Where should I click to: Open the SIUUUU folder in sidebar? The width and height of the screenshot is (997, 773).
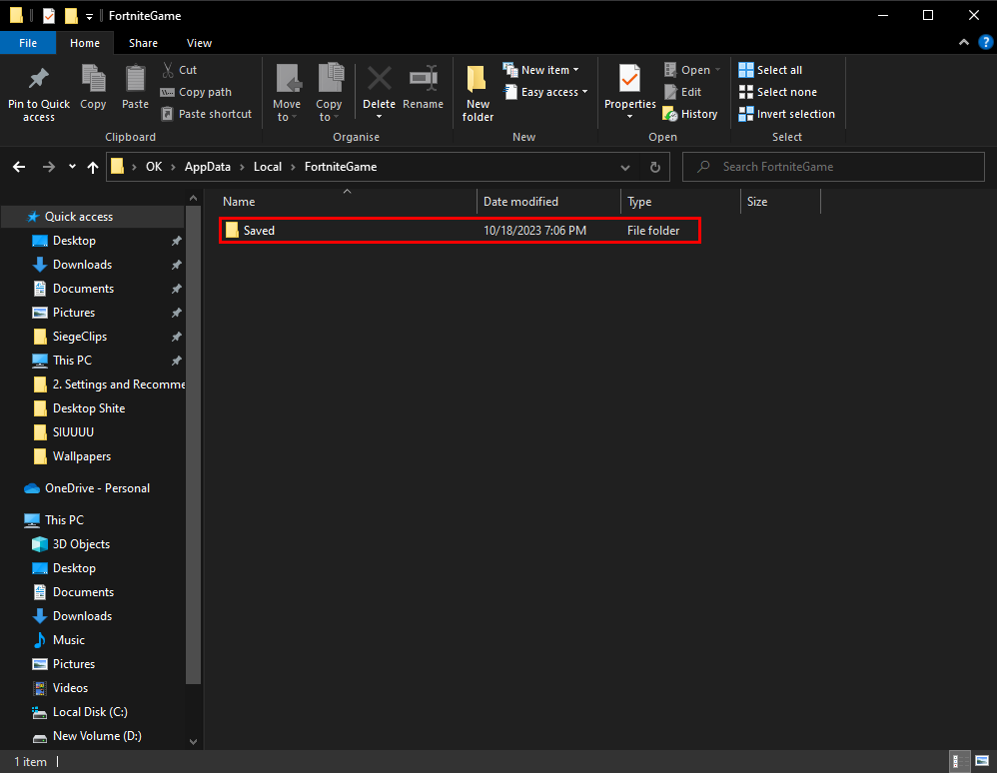point(73,432)
